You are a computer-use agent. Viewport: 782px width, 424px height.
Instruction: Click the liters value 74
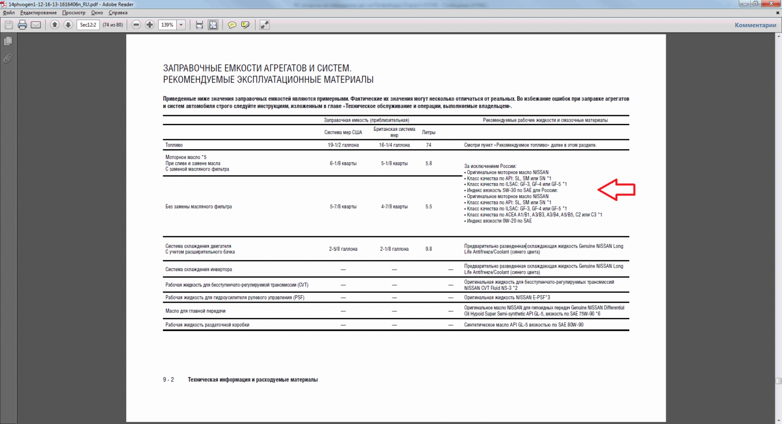pyautogui.click(x=429, y=145)
